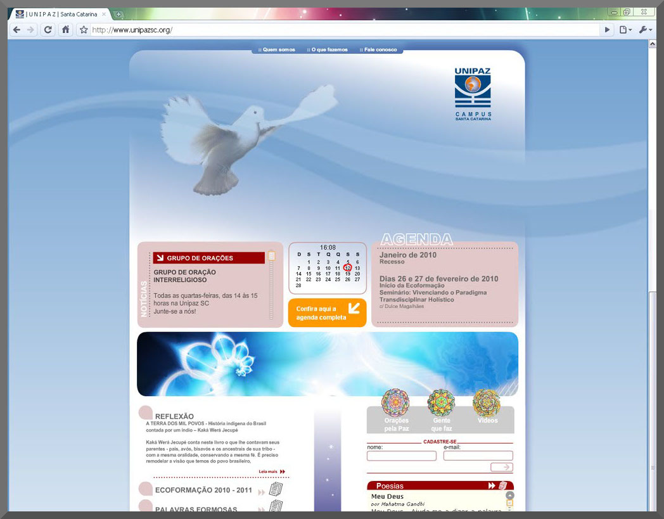Screen dimensions: 664x519
Task: Open the Fale conosco menu item
Action: [x=378, y=49]
